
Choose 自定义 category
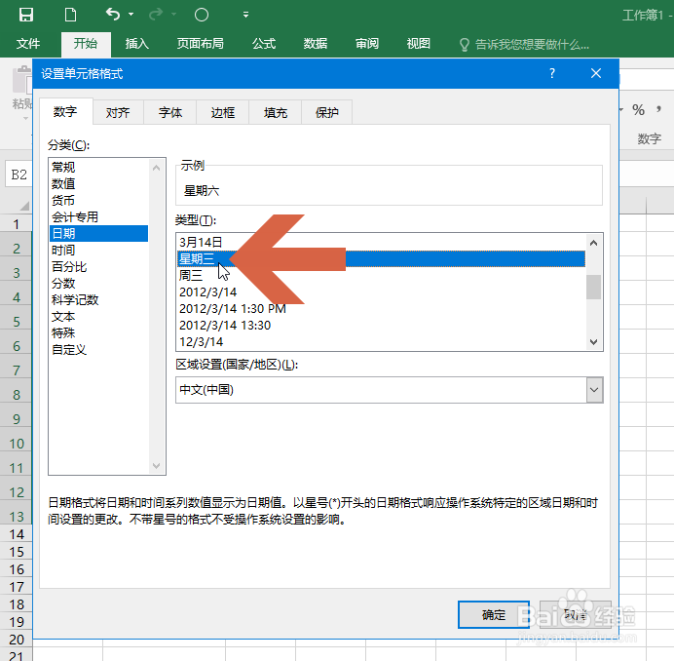click(99, 350)
